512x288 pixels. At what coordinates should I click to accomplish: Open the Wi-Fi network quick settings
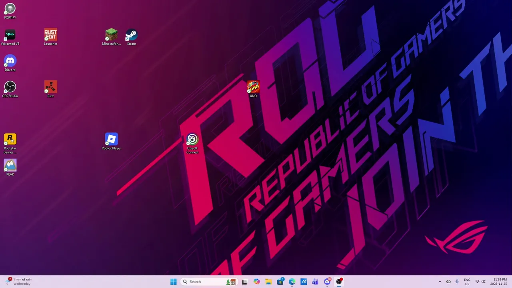pos(477,282)
